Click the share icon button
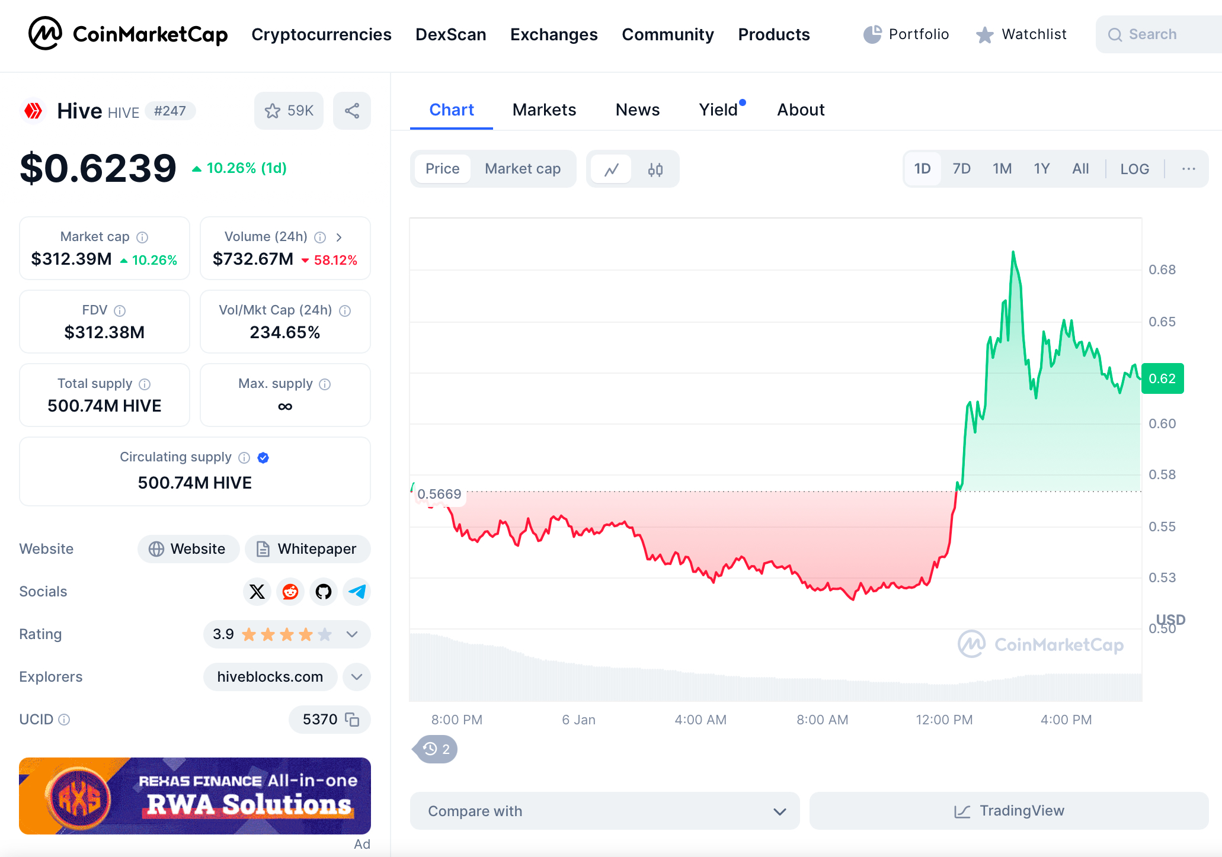1222x857 pixels. (352, 111)
